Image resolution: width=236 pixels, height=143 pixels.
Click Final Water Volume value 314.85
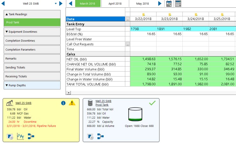pos(169,69)
